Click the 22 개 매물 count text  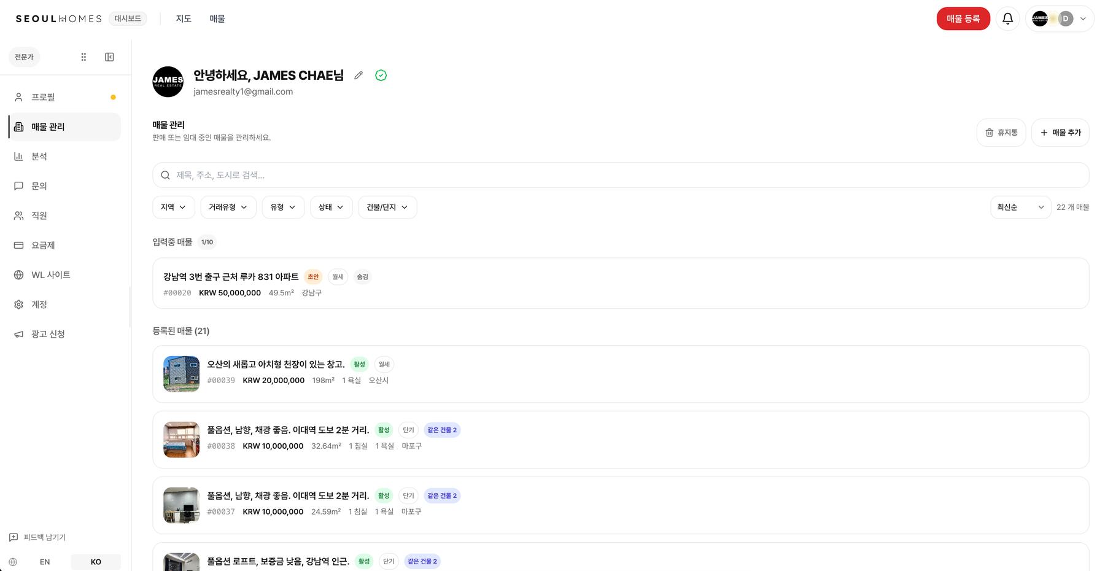1072,208
